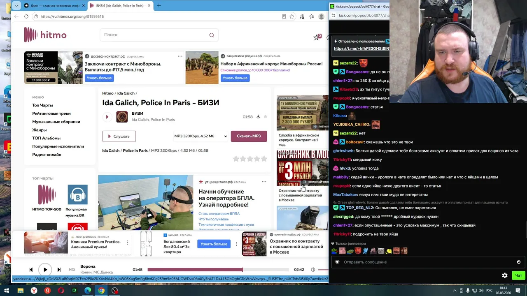Open the Windows Start menu

click(7, 291)
